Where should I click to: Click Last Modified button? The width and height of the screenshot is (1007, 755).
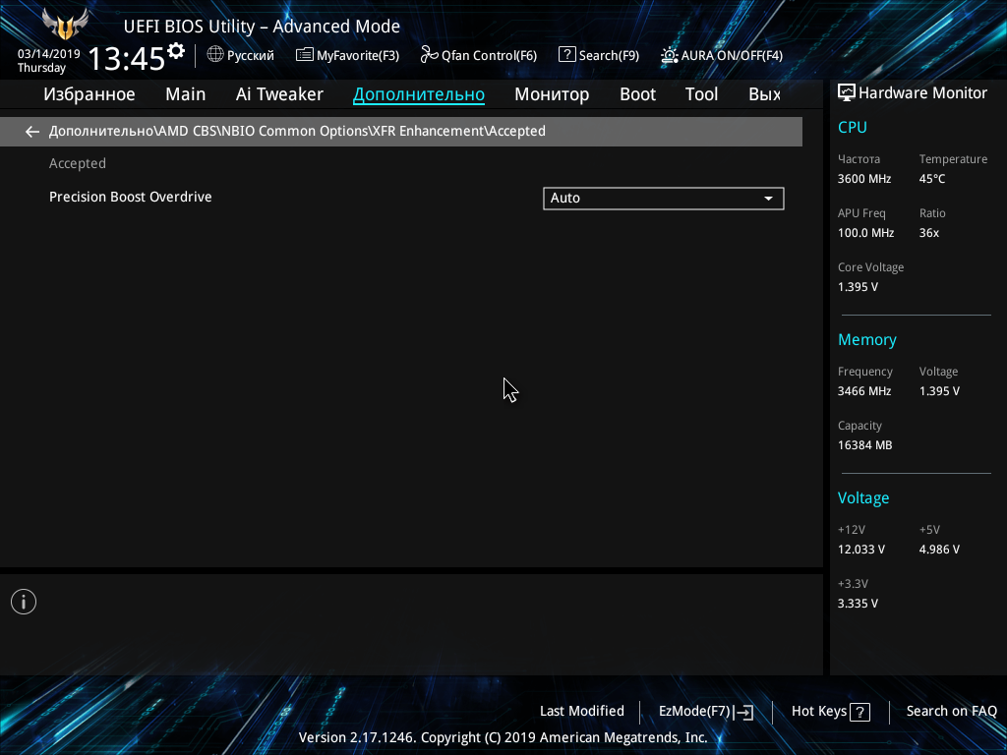582,712
